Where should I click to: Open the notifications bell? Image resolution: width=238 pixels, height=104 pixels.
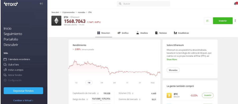236,4
